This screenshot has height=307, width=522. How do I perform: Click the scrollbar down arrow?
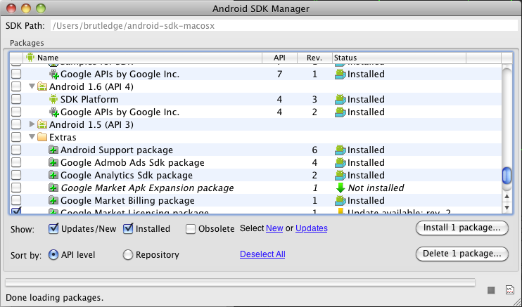click(507, 207)
